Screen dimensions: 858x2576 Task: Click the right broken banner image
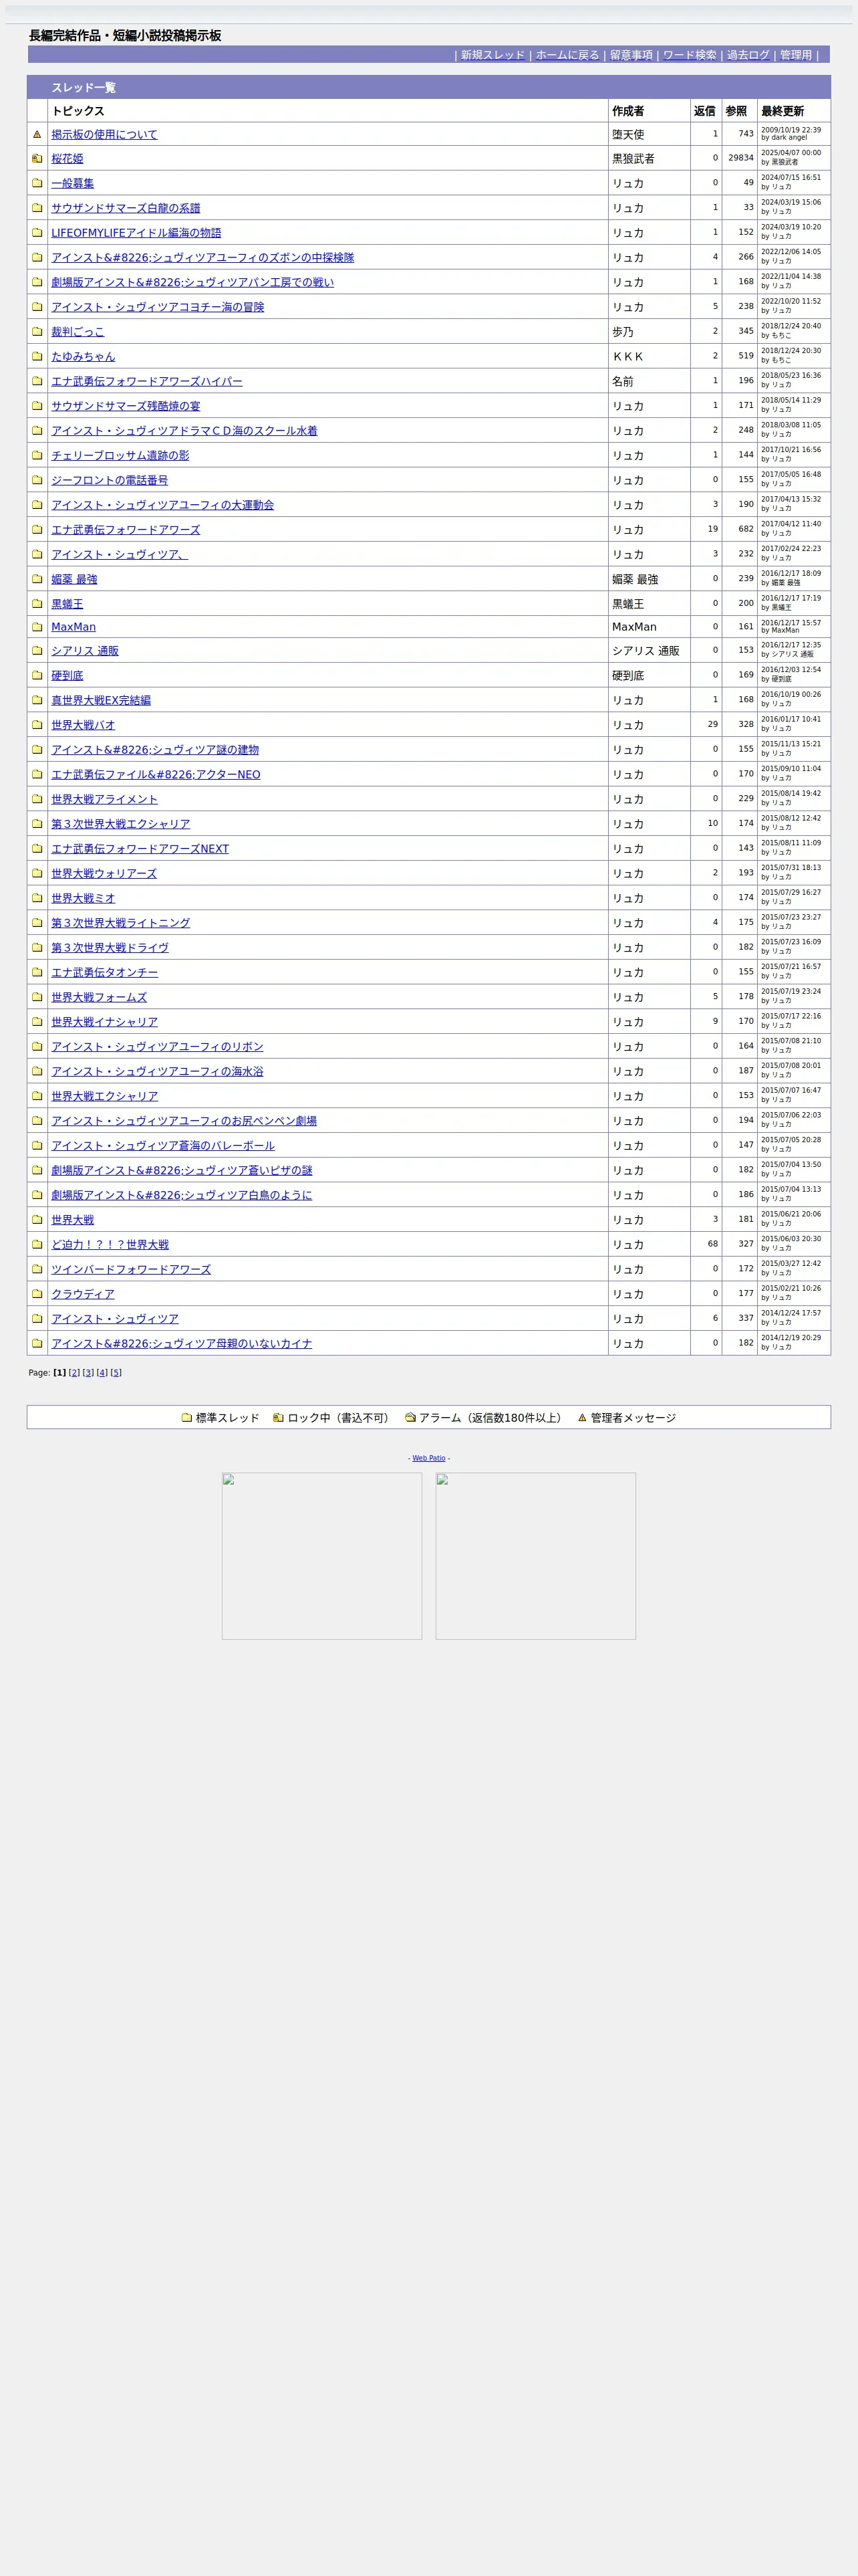535,1555
